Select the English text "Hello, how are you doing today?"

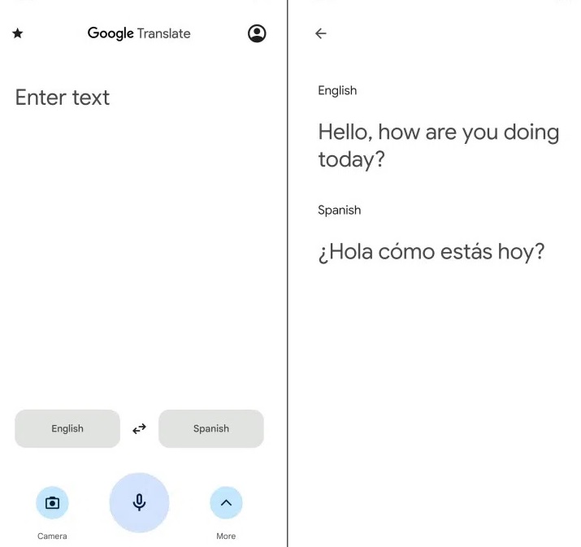(x=438, y=145)
